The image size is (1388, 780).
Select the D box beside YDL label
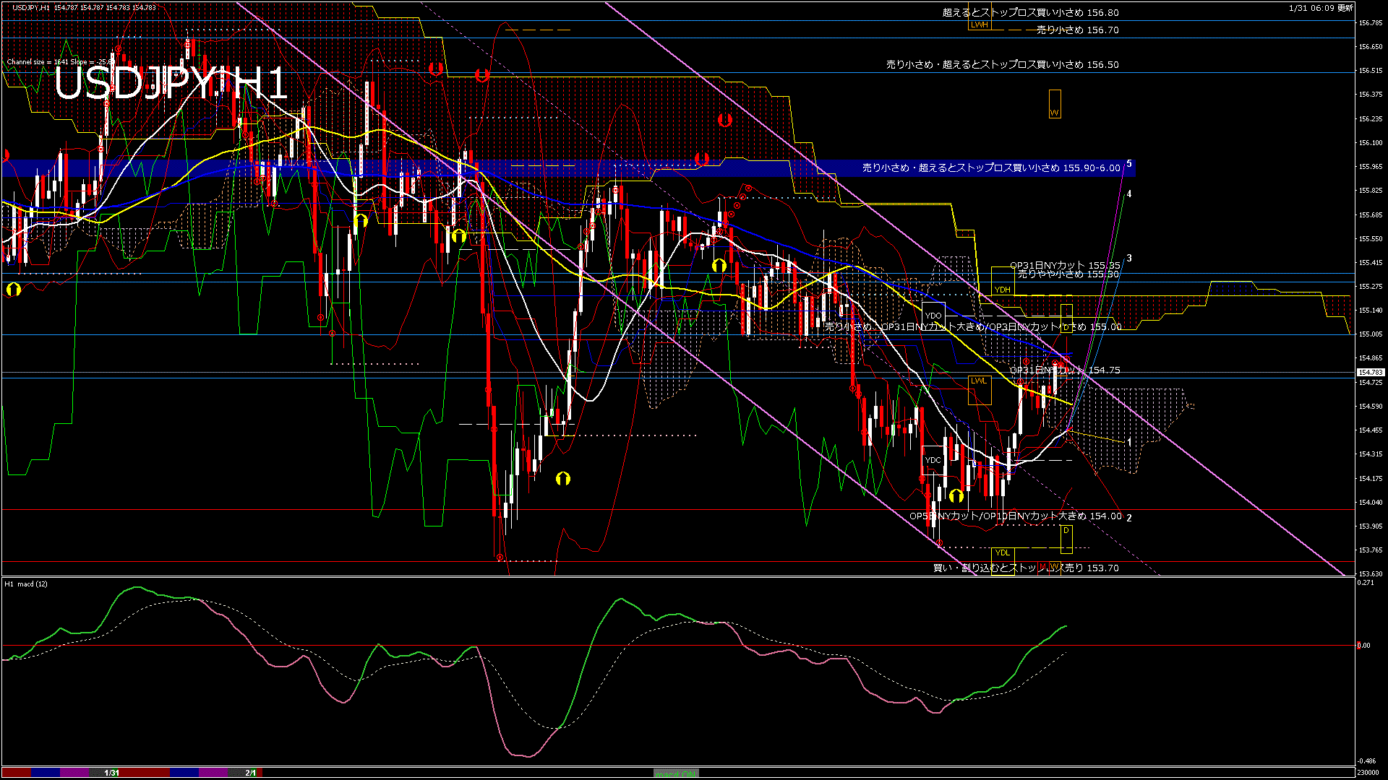click(x=1066, y=539)
